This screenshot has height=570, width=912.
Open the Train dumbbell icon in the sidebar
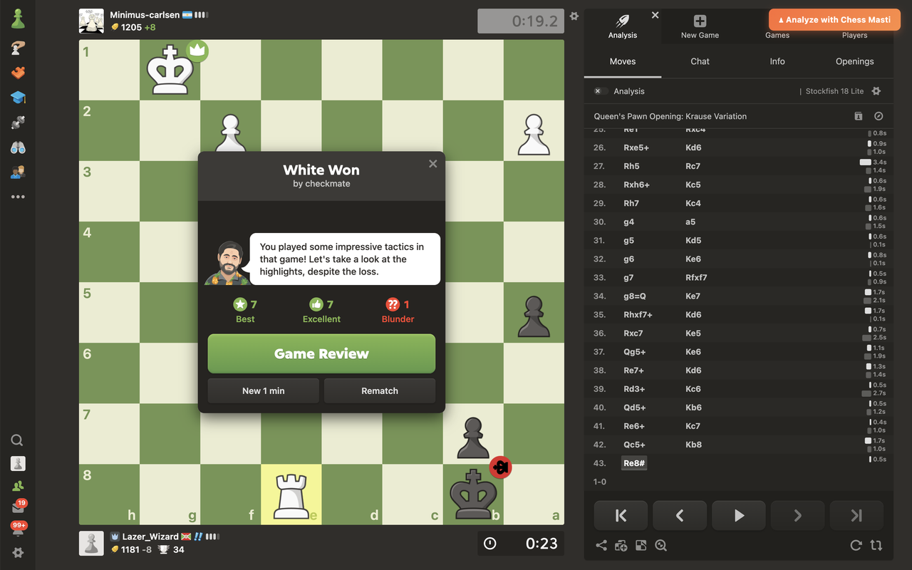(x=18, y=123)
